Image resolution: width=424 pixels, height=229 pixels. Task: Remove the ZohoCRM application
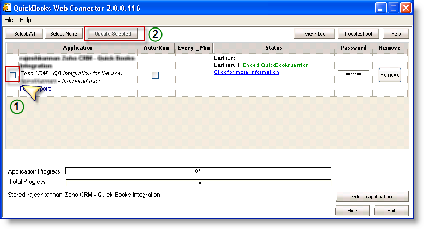[389, 75]
